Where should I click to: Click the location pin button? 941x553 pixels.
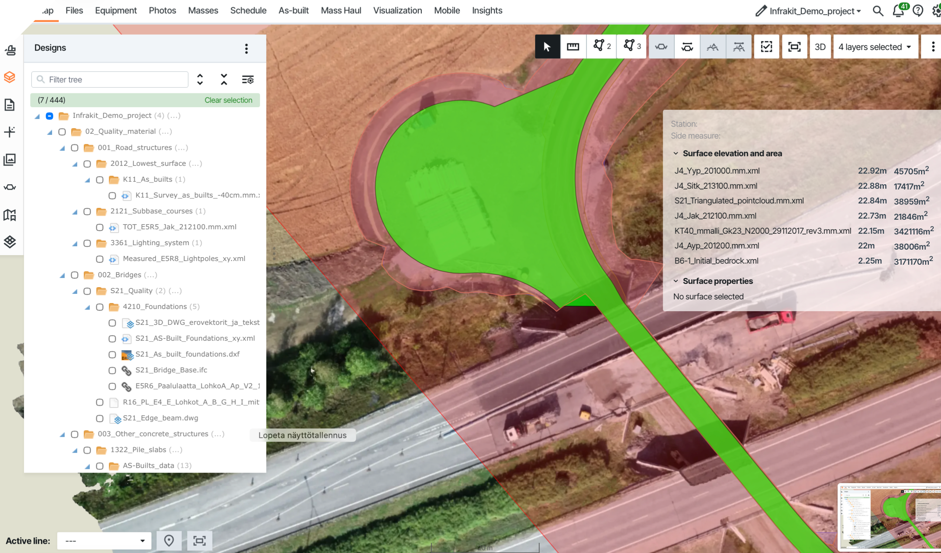click(x=169, y=540)
